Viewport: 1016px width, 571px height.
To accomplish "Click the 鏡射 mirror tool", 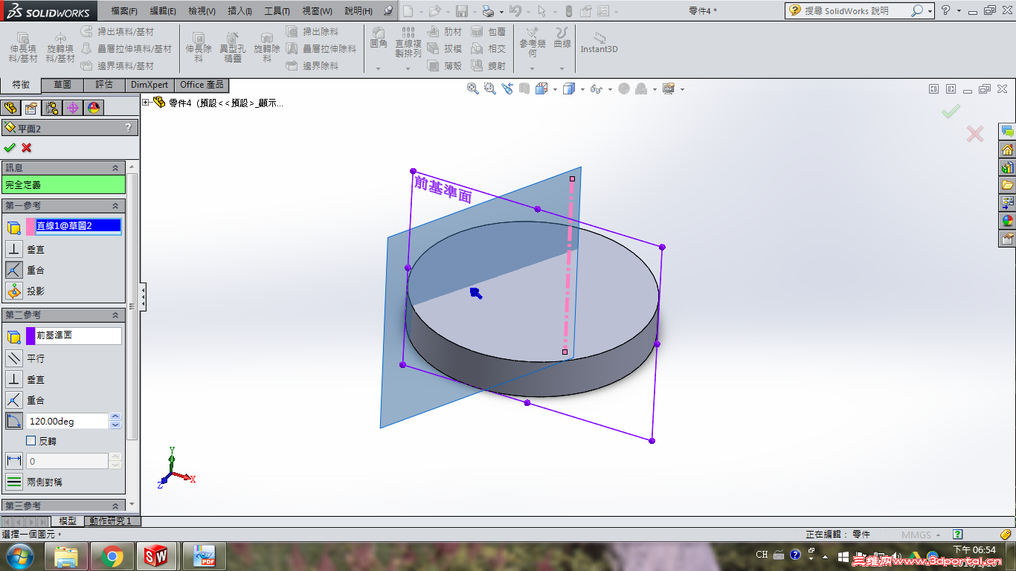I will (x=488, y=66).
